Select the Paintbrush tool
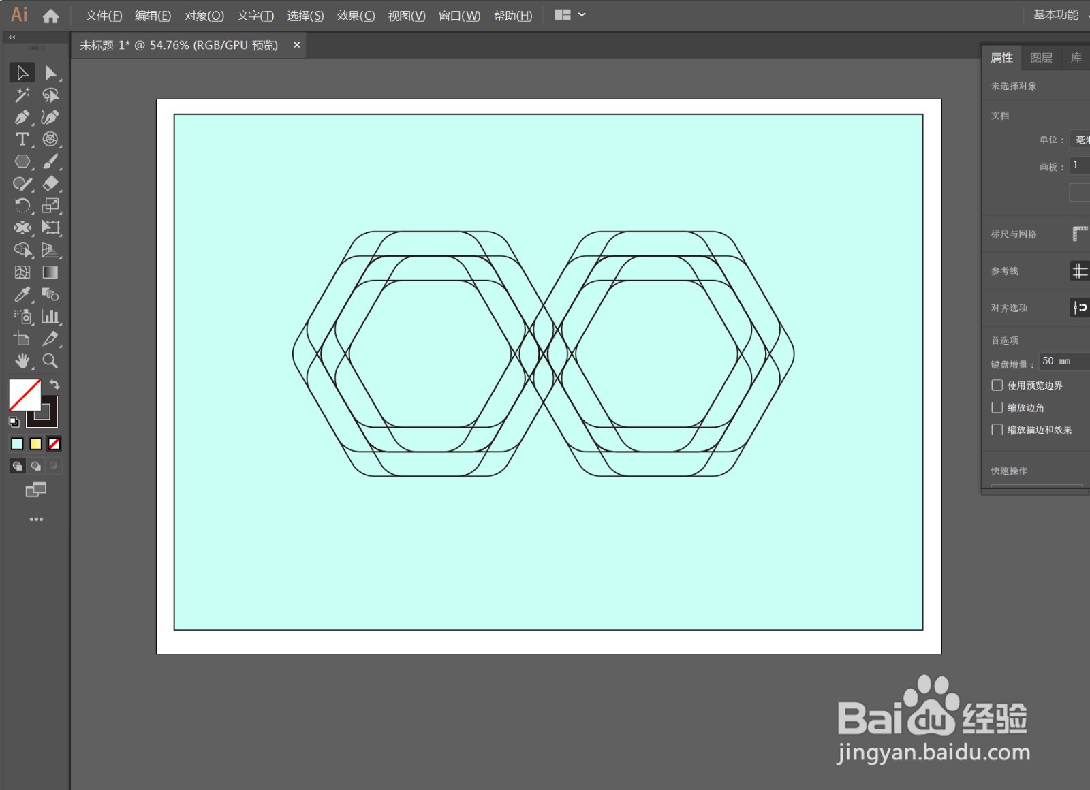1090x790 pixels. coord(50,161)
